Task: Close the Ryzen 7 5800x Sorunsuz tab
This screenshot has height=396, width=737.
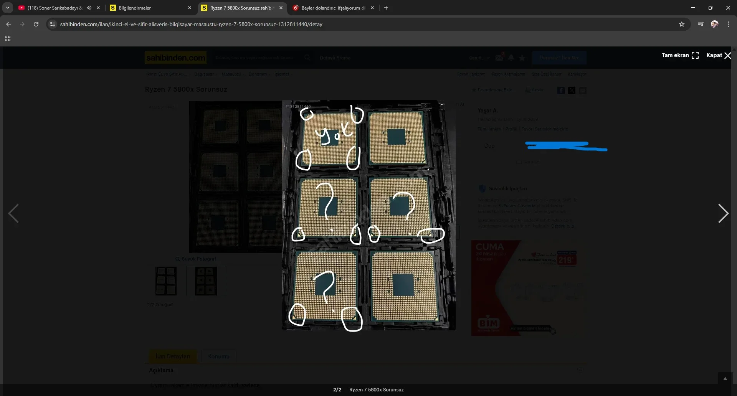Action: (x=281, y=8)
